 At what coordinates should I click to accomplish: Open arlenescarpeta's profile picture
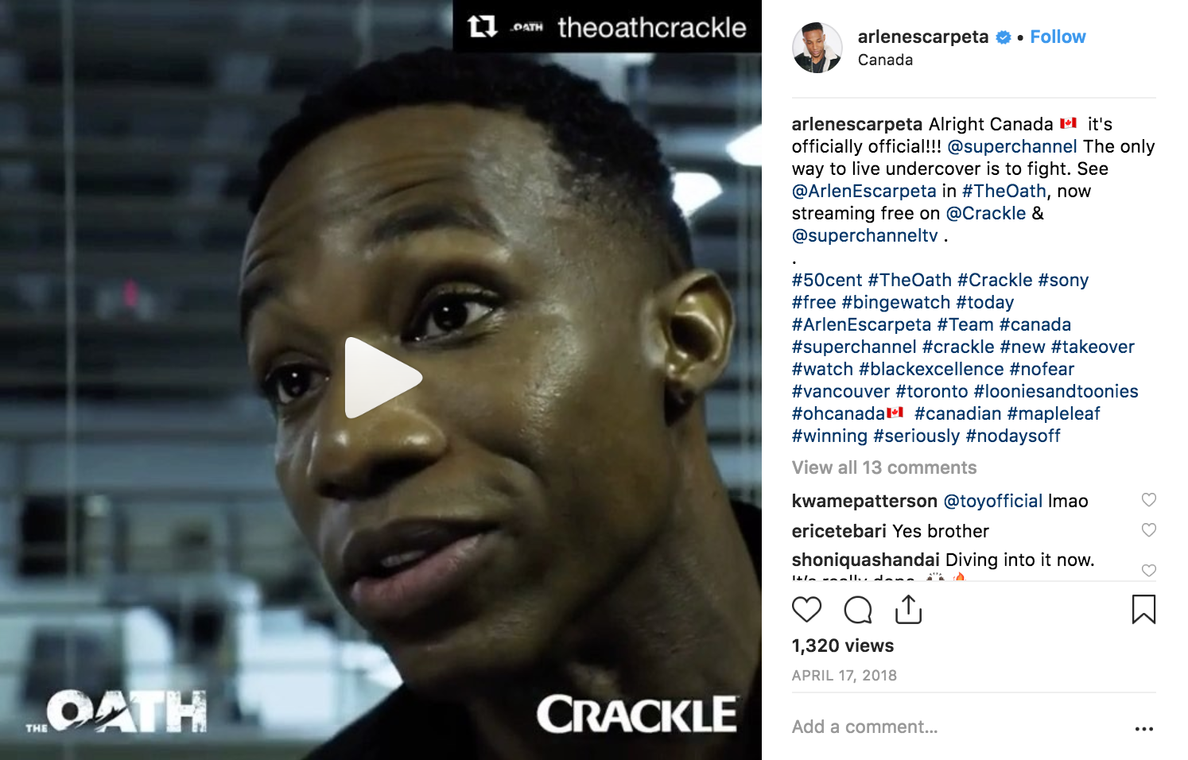[817, 48]
